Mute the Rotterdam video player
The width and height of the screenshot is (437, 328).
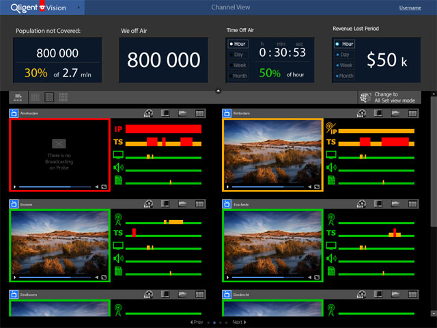[309, 187]
